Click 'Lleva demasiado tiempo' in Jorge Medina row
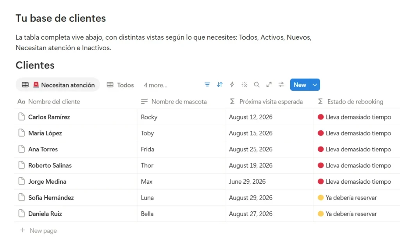This screenshot has width=400, height=251. (358, 182)
